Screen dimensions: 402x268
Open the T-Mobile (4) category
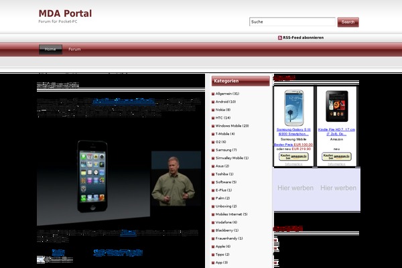225,134
